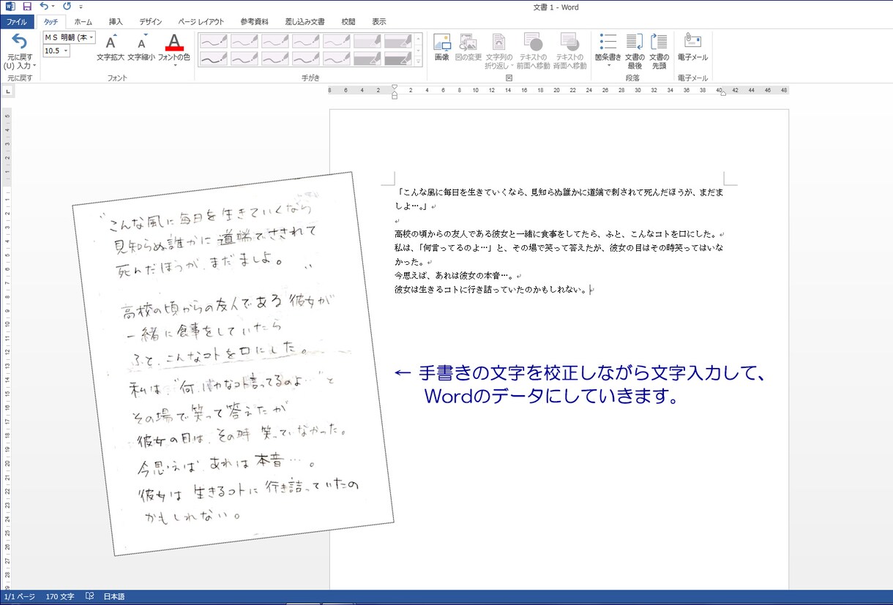This screenshot has height=605, width=893.
Task: Open the ページ レイアウト tab
Action: 201,22
